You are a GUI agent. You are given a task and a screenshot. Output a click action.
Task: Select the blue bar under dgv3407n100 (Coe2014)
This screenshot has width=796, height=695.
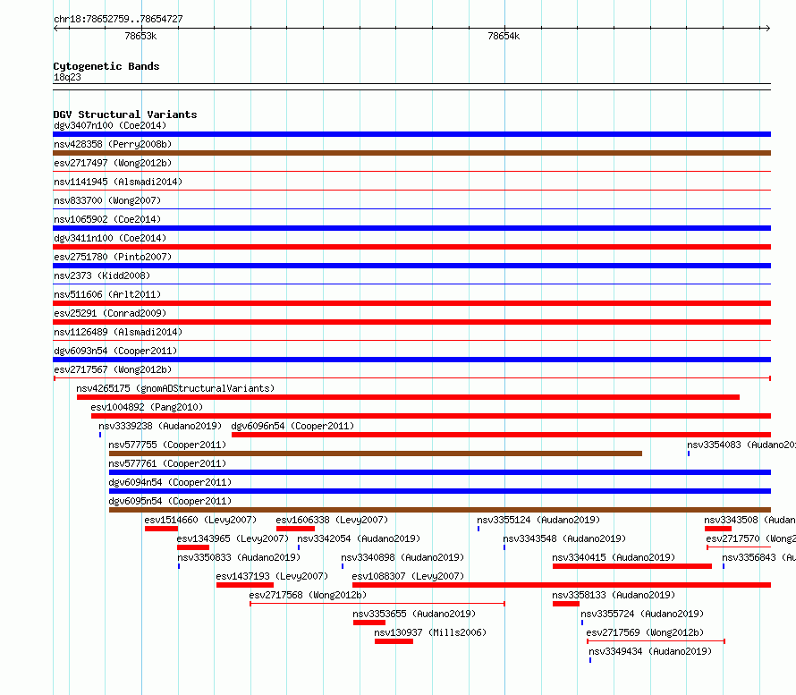[411, 134]
